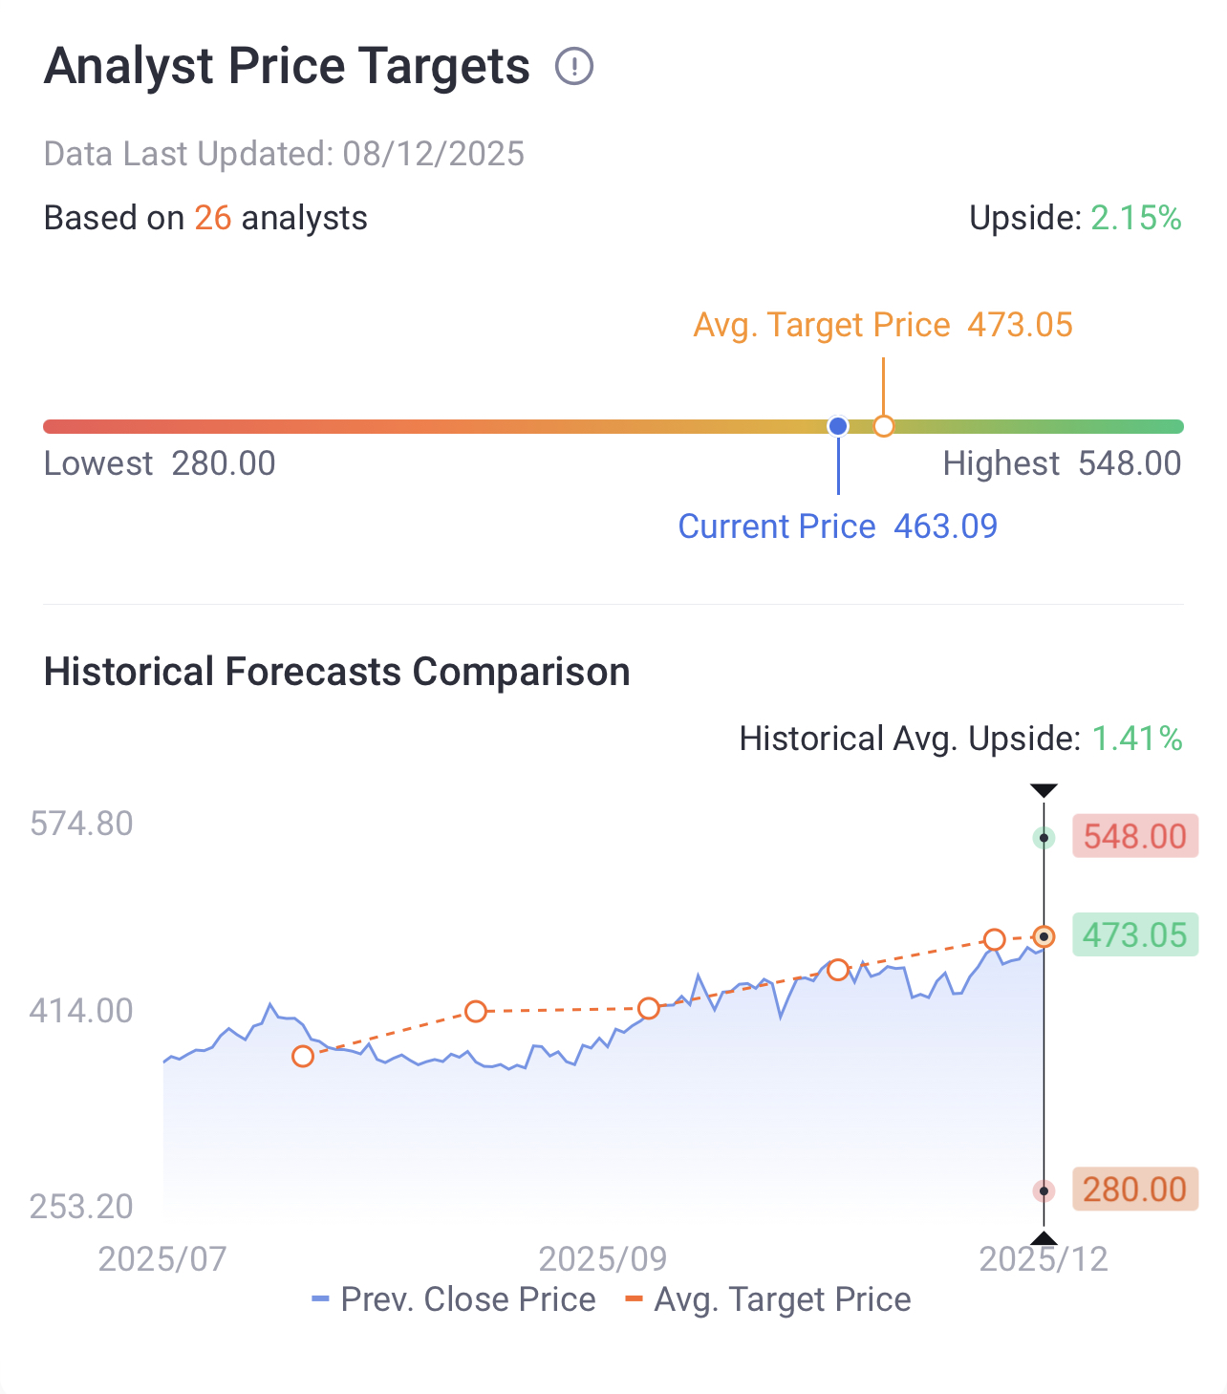Screen dimensions: 1227x1394
Task: Click the first orange forecast point on chart
Action: (303, 1056)
